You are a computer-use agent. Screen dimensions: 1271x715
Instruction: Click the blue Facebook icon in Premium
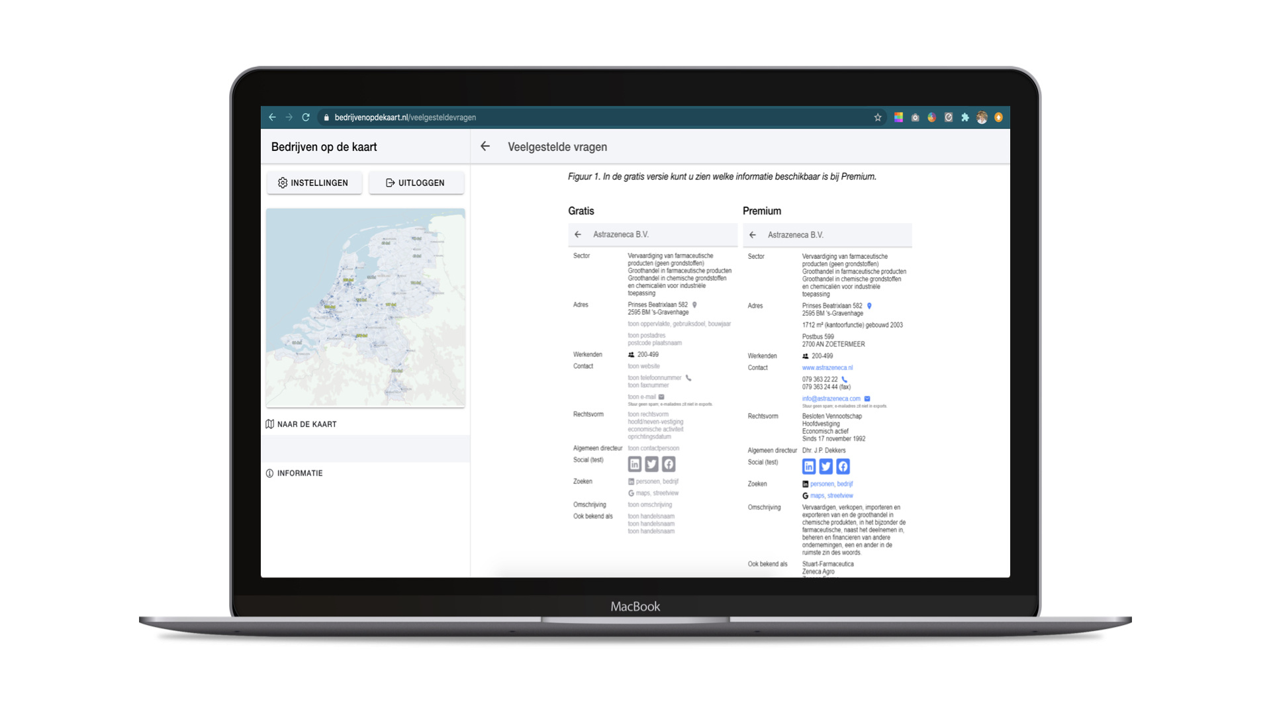tap(843, 467)
